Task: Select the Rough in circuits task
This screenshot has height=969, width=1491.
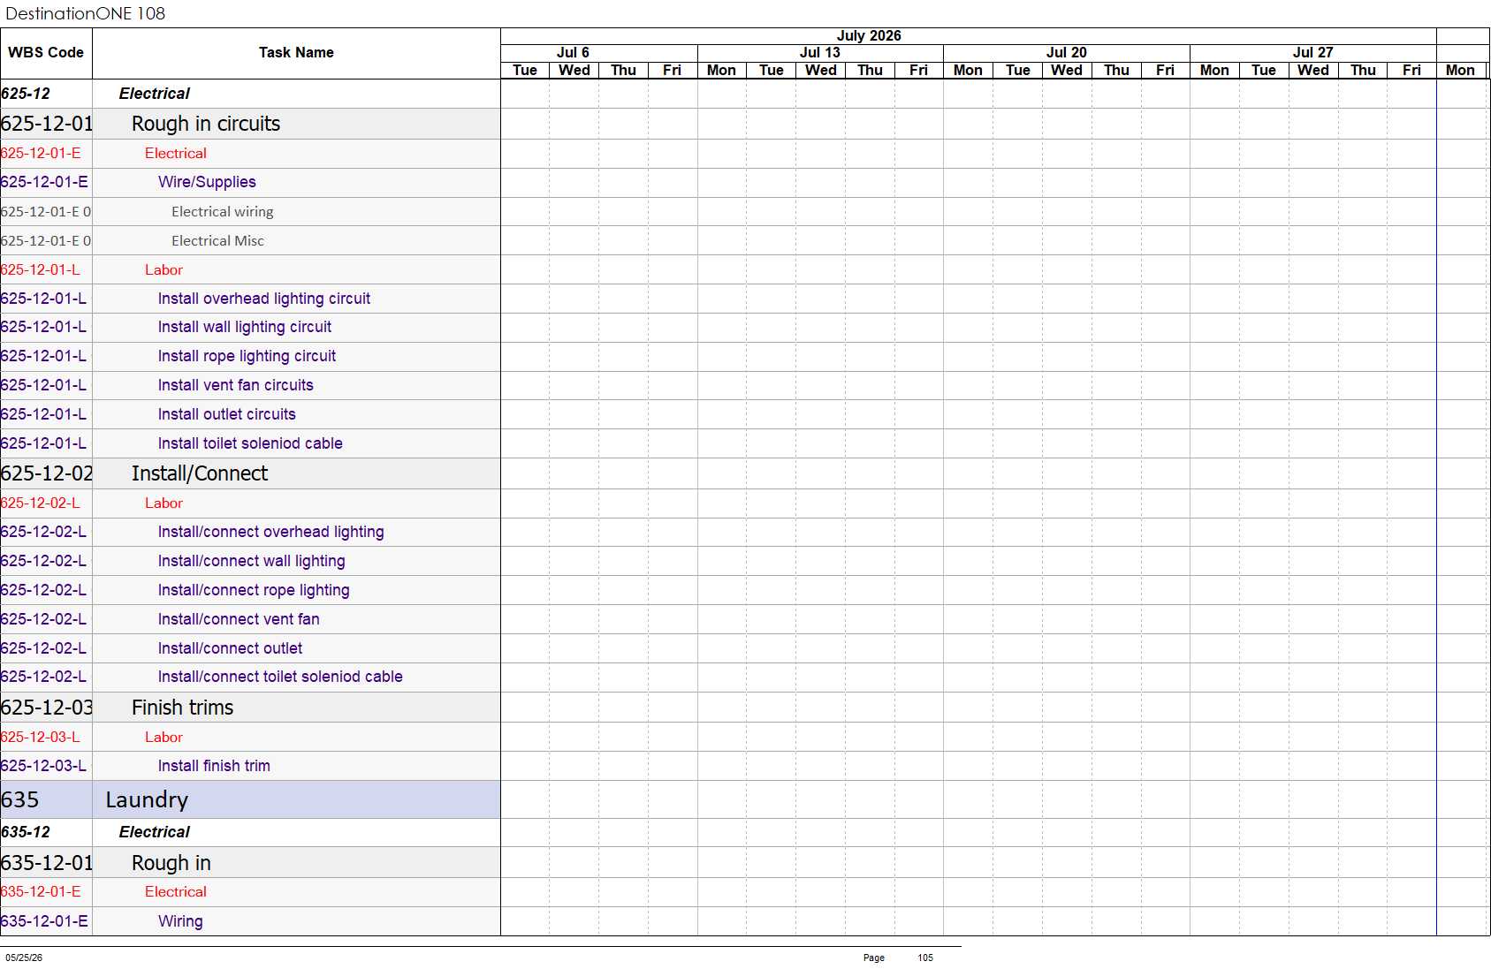Action: [206, 124]
